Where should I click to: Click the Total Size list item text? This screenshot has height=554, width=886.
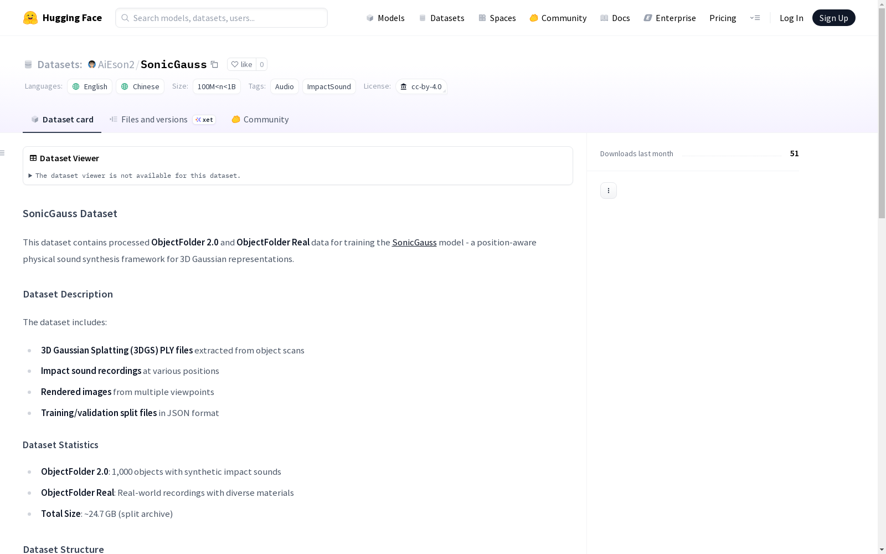[107, 514]
